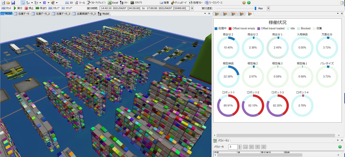Image resolution: width=345 pixels, height=157 pixels.
Task: Expand the connect objects tool dropdown arrow
Action: coord(32,3)
